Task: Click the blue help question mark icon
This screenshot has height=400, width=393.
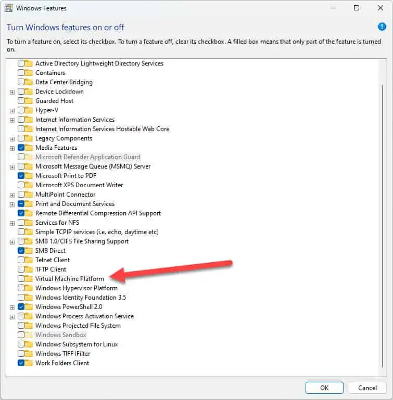Action: (x=382, y=27)
